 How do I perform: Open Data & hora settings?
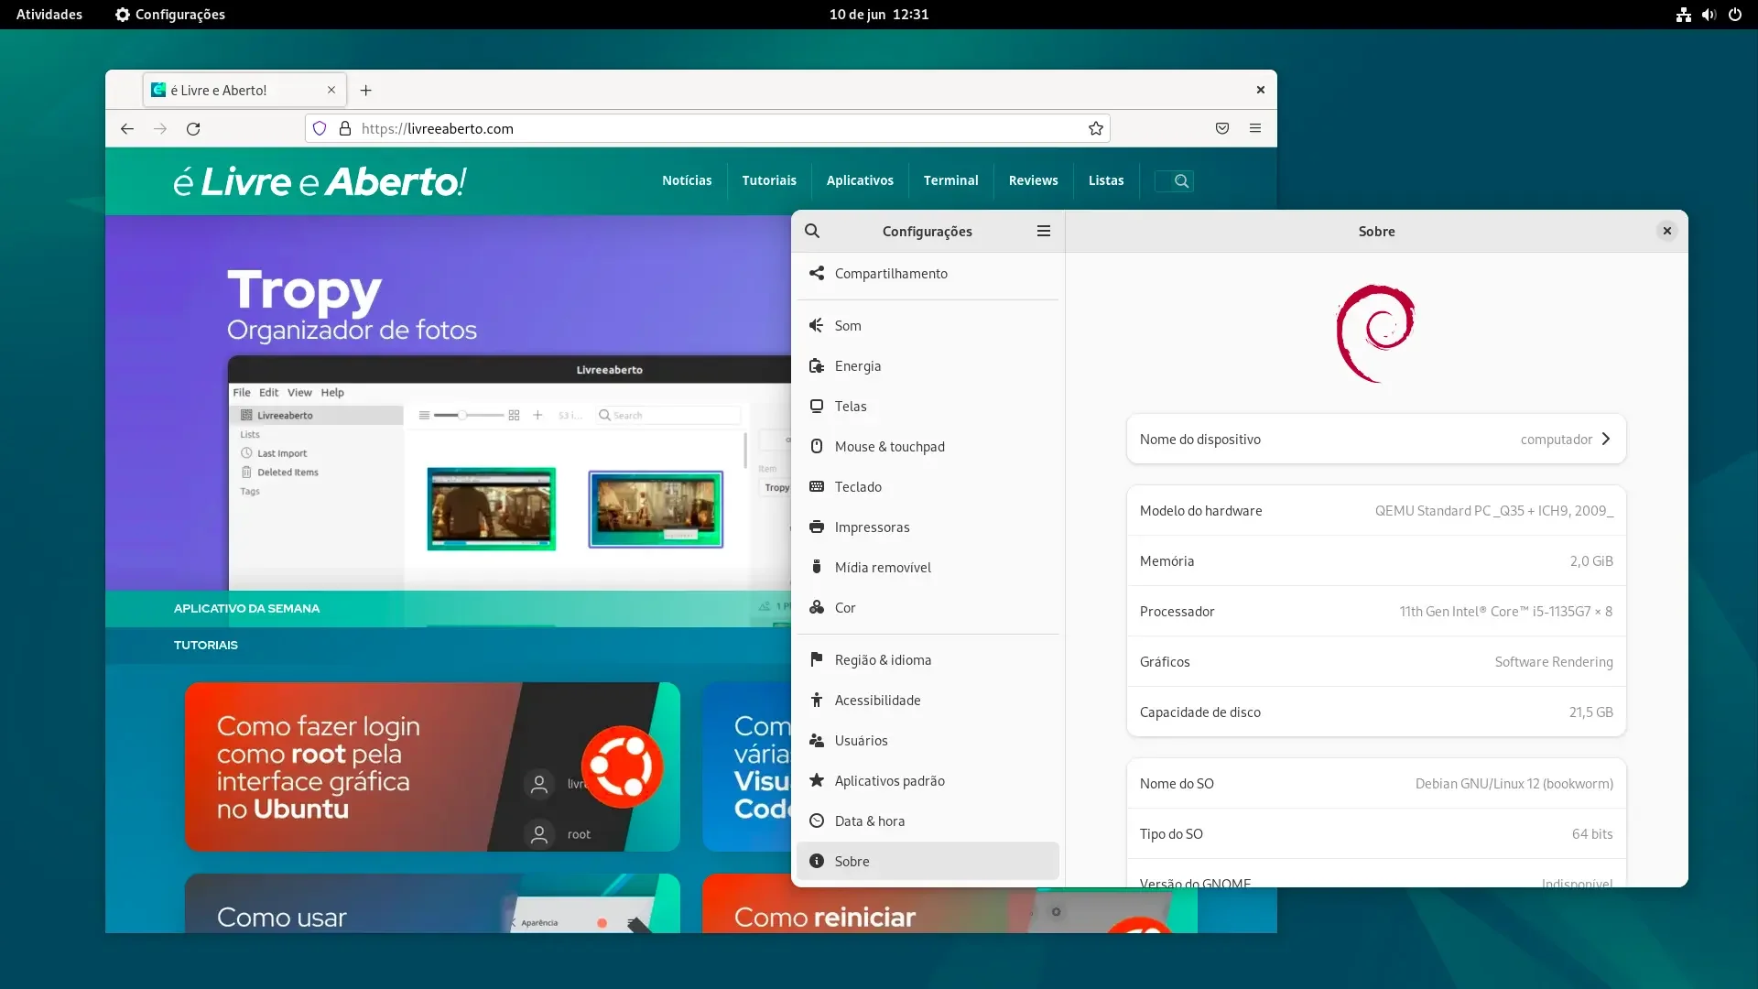point(928,821)
